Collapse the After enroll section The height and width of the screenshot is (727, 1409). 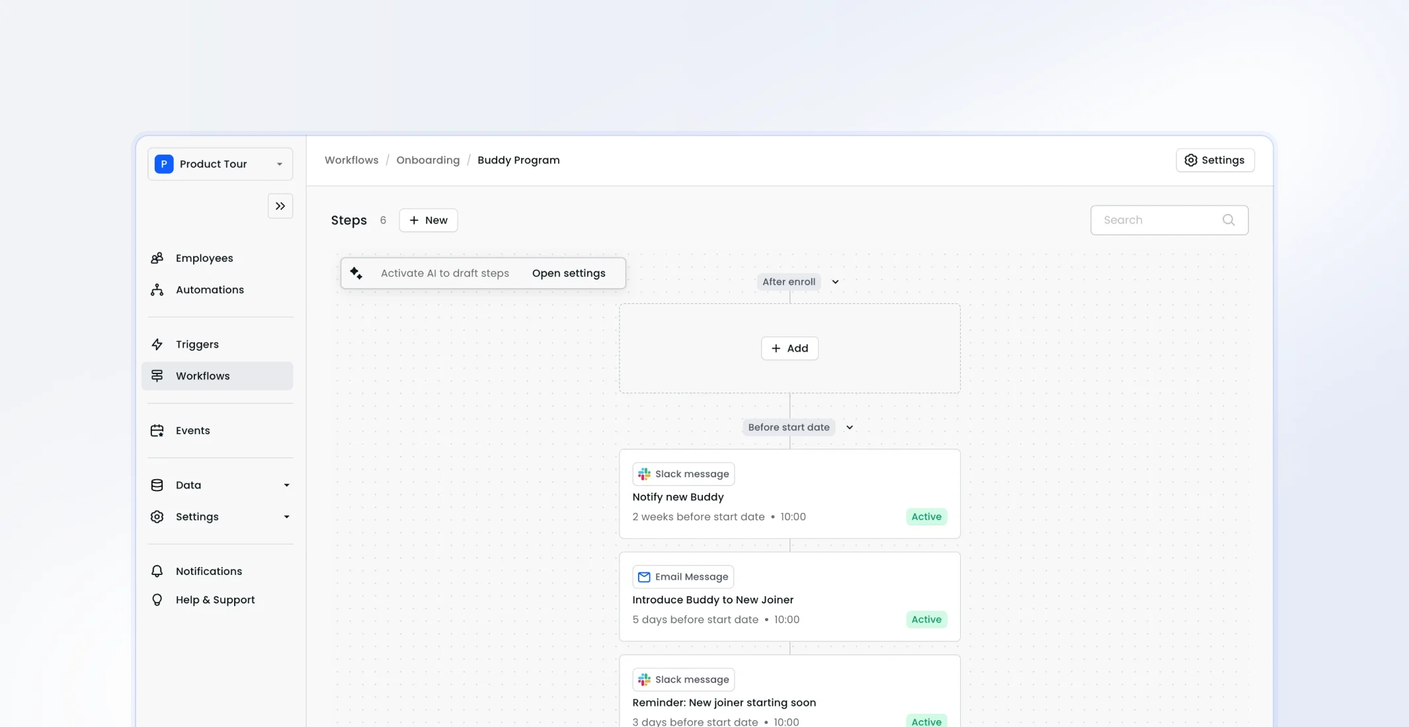pos(836,282)
